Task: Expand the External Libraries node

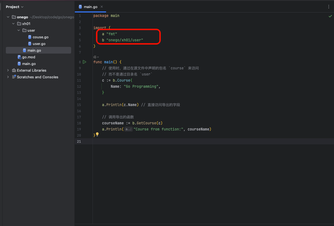Action: click(x=8, y=70)
